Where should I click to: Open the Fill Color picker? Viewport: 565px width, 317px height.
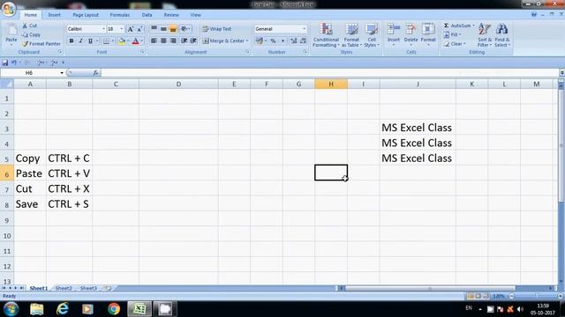point(122,41)
